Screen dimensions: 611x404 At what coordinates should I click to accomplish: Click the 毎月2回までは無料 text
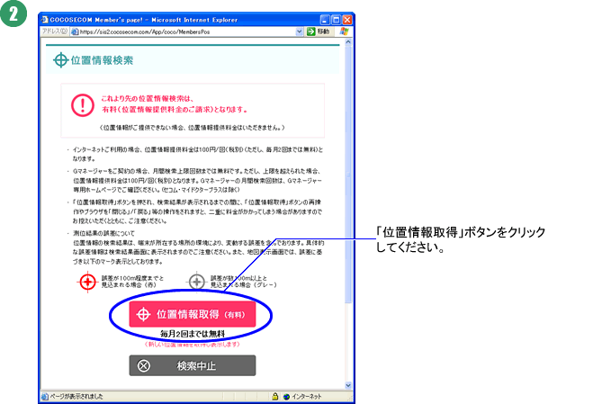(193, 334)
